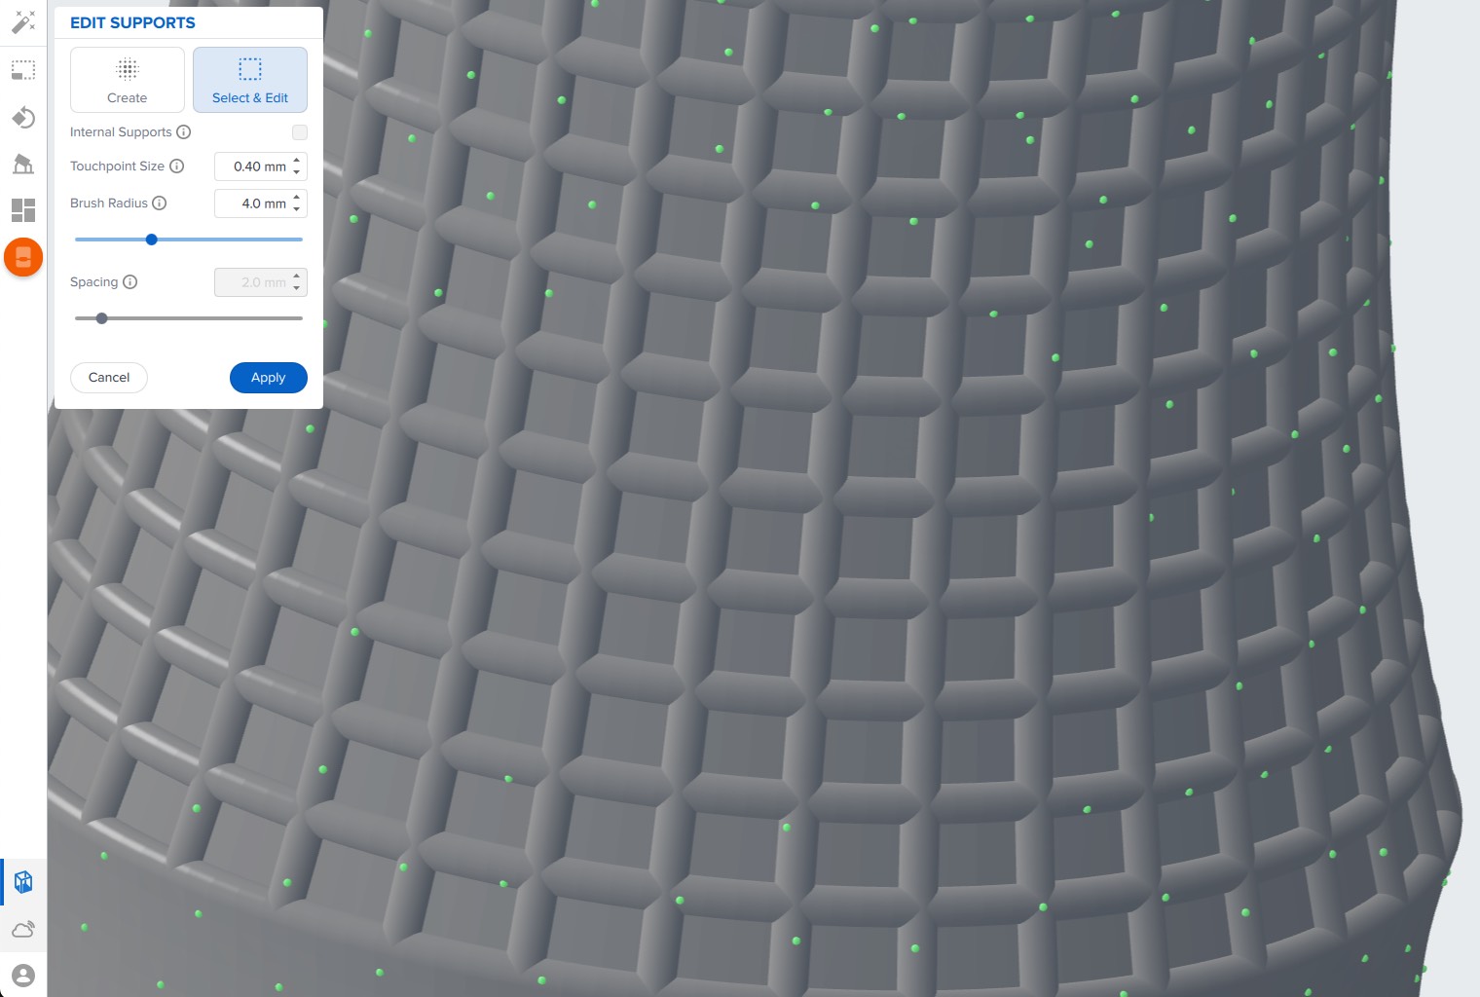Image resolution: width=1480 pixels, height=997 pixels.
Task: Click the Brush Radius label
Action: coord(109,203)
